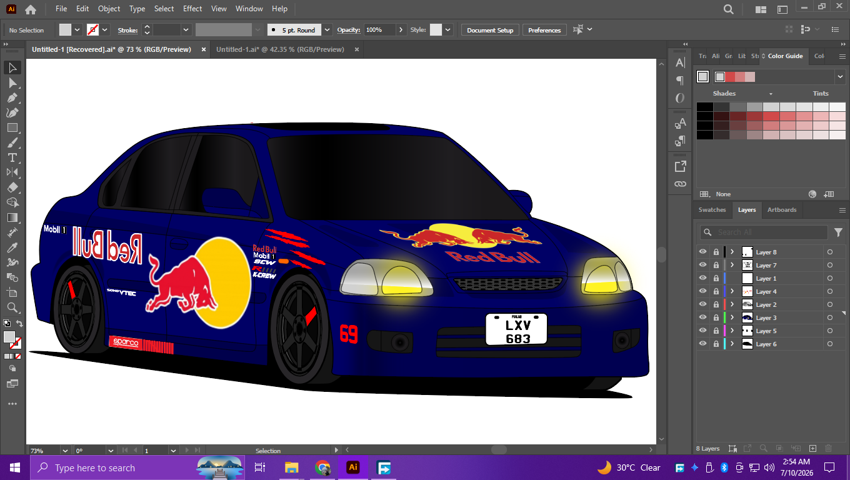Click the Preferences button

point(544,30)
